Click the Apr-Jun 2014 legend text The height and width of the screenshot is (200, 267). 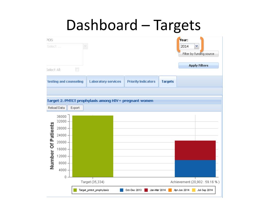(x=181, y=190)
